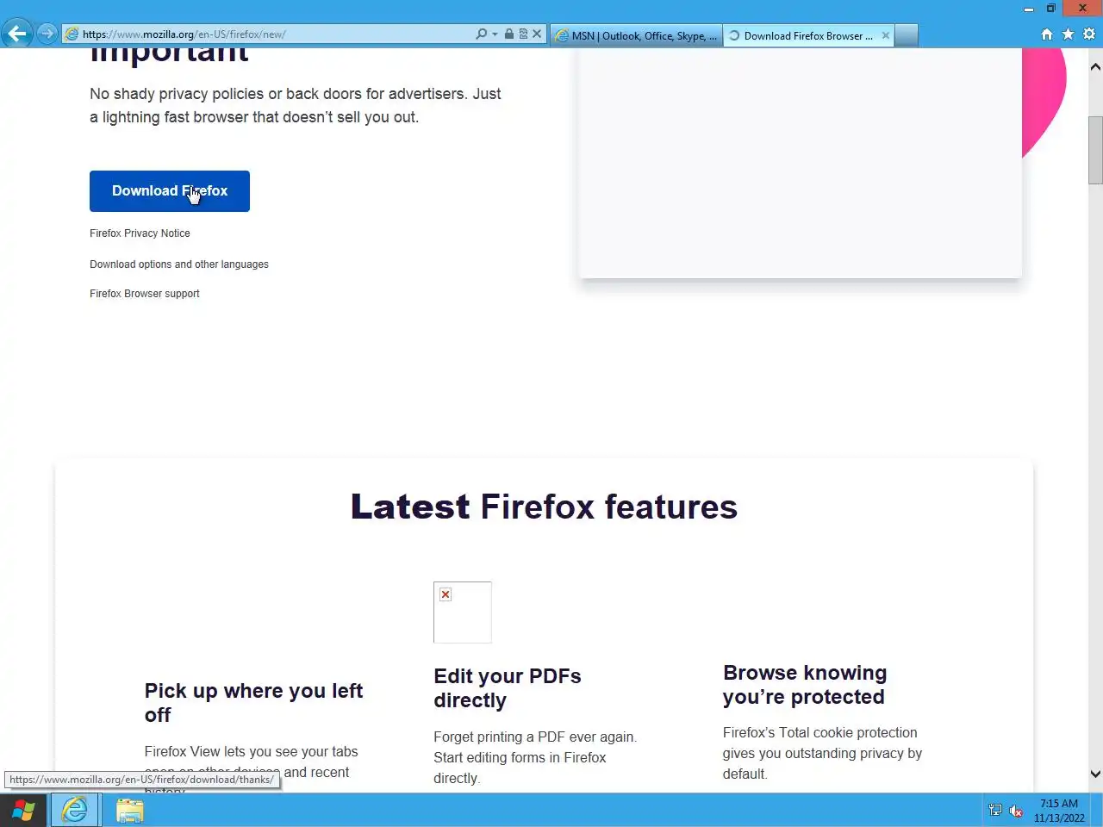1103x827 pixels.
Task: Open the Firefox Browser support link
Action: tap(145, 294)
